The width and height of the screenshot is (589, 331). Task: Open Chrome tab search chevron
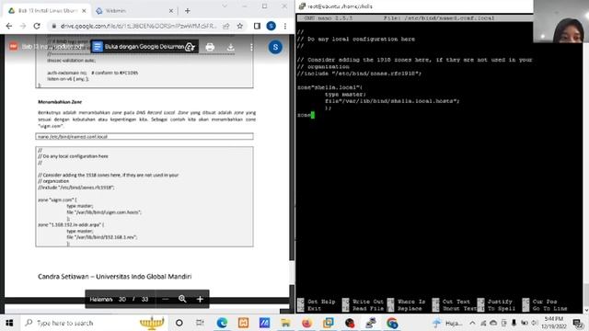pos(225,6)
